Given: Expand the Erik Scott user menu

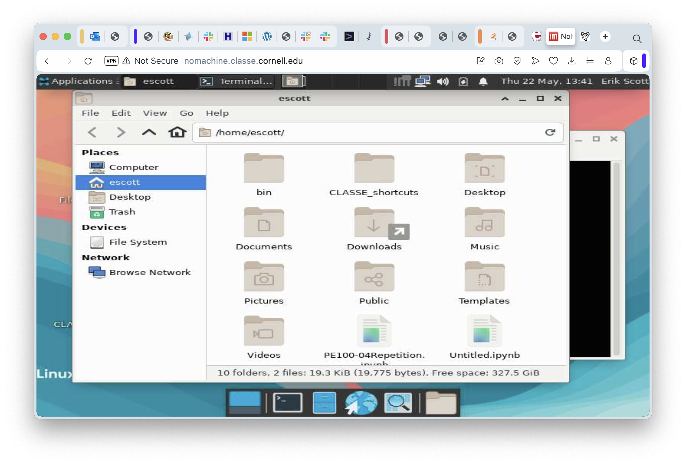Looking at the screenshot, I should tap(625, 81).
